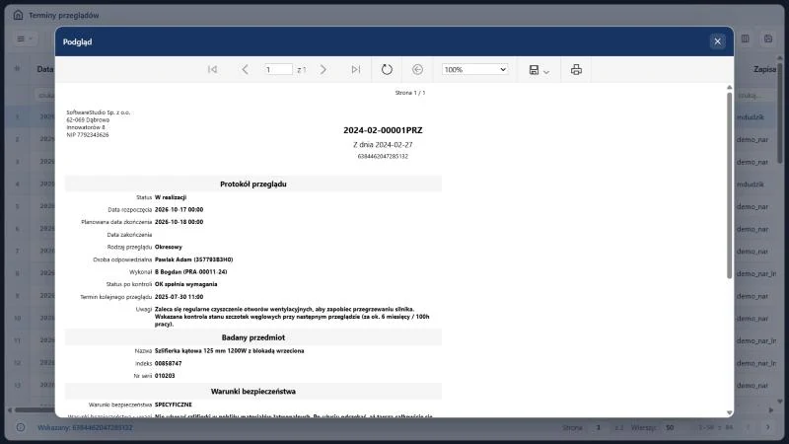Click Data column header in background grid

pos(44,69)
